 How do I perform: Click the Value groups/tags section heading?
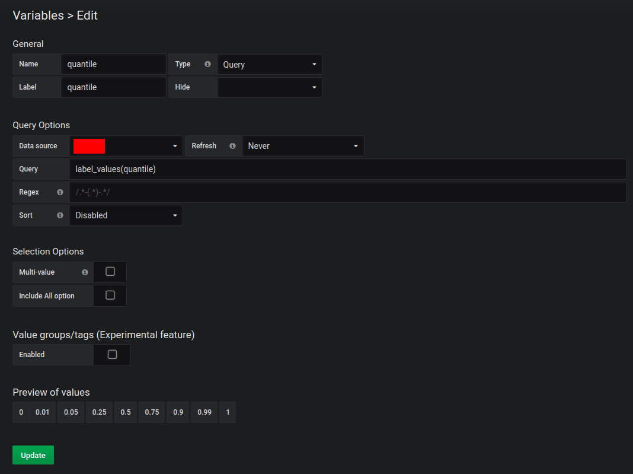pyautogui.click(x=103, y=335)
